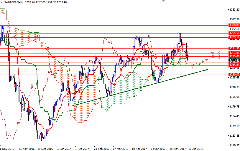Viewport: 240px width, 151px height.
Task: Click the 1230.00 support price label
Action: pos(234,75)
